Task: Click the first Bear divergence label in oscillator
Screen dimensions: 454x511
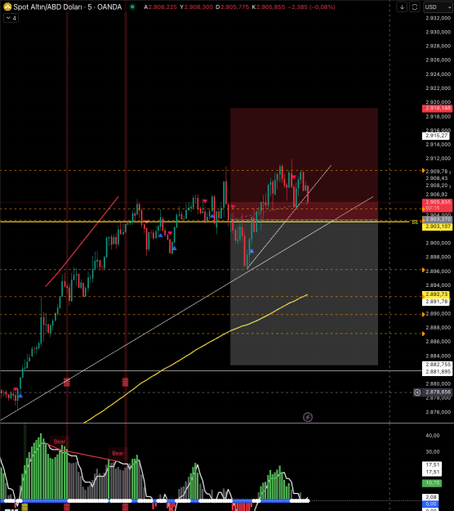Action: click(x=60, y=442)
